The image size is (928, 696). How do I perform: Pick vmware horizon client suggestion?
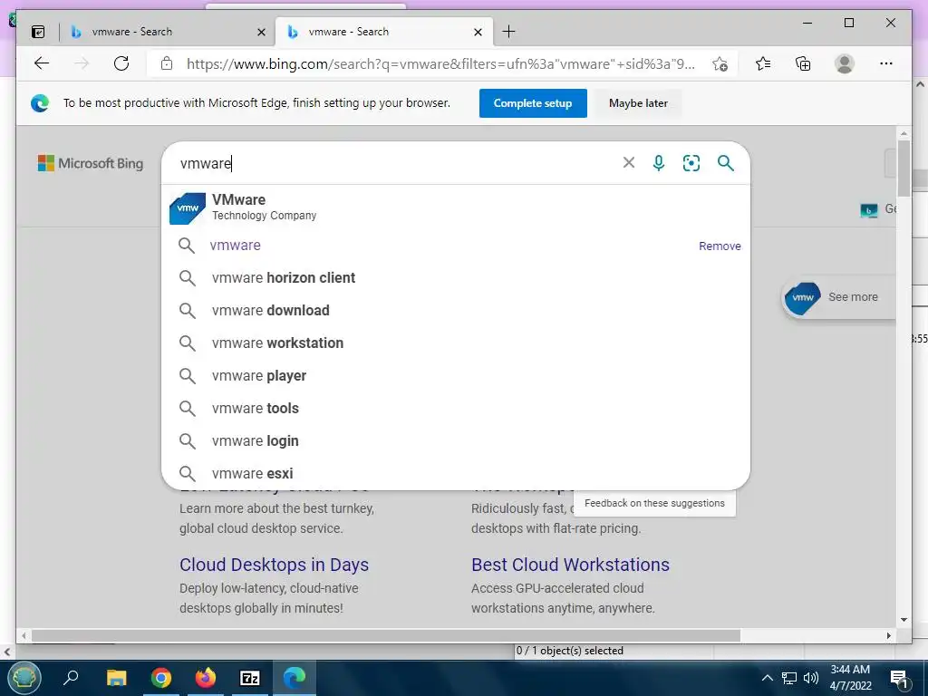(455, 277)
